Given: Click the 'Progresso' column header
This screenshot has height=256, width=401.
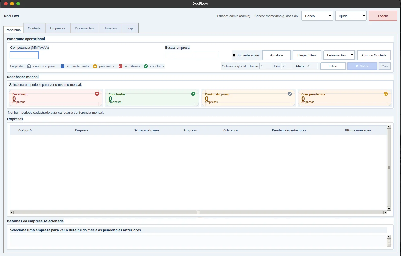Looking at the screenshot, I should tap(191, 130).
